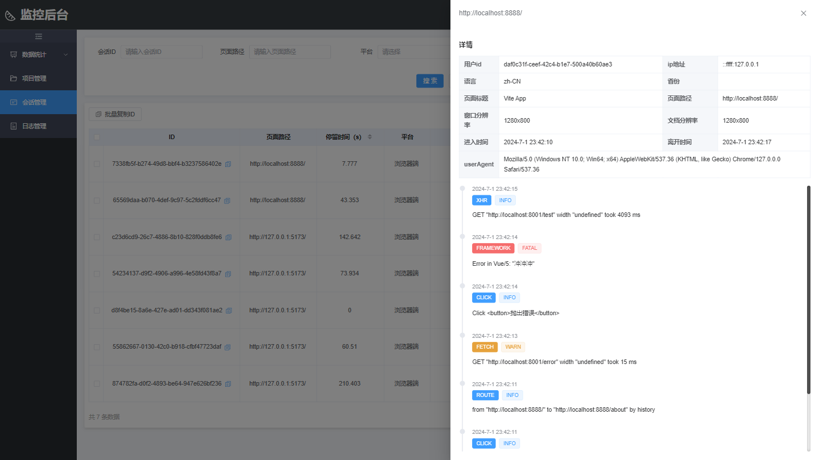Close the session detail drawer
Screen dimensions: 819x460
pyautogui.click(x=803, y=13)
